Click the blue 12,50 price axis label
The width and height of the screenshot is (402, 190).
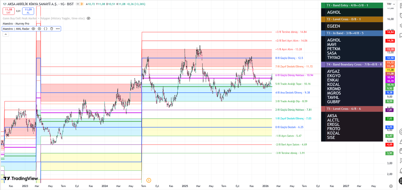(390, 58)
